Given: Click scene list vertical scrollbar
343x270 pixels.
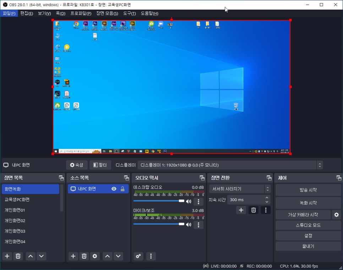Looking at the screenshot, I should pyautogui.click(x=62, y=198).
